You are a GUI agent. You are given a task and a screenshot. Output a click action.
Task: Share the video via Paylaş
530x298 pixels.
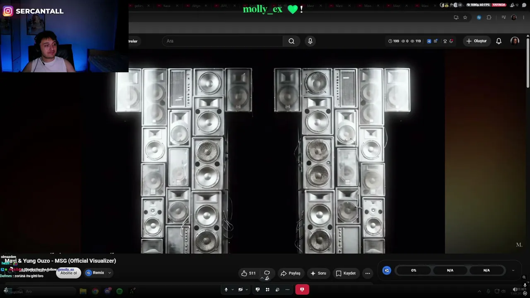(290, 273)
